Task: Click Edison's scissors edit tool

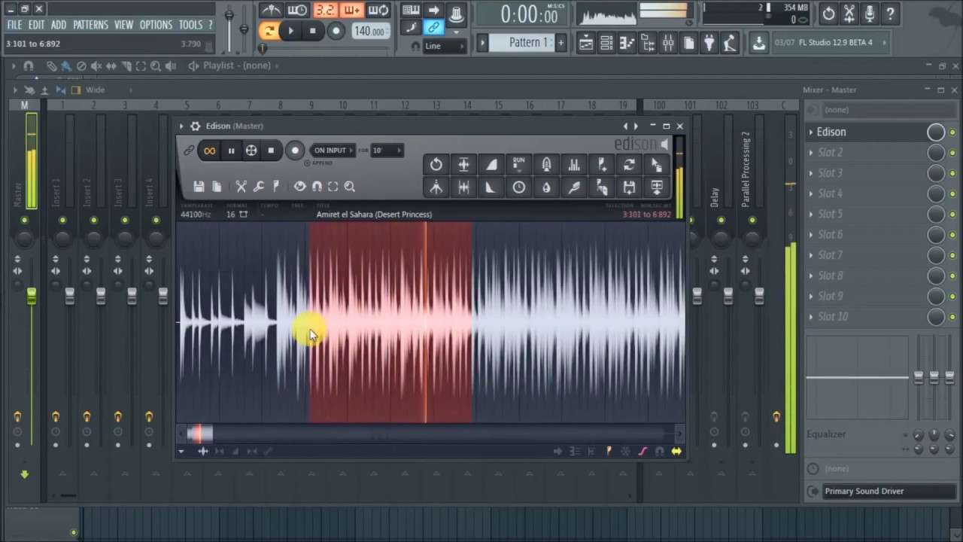Action: [x=241, y=187]
